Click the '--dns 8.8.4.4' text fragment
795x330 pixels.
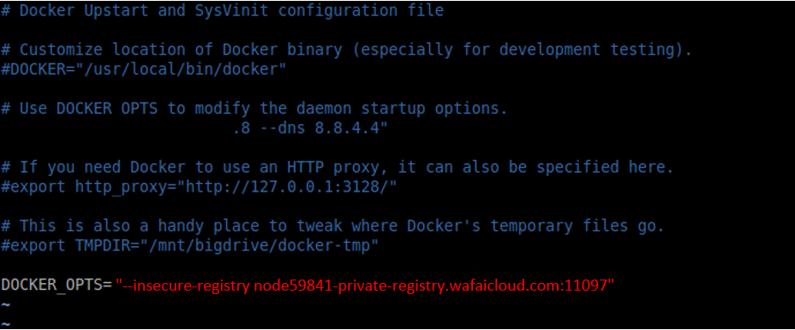(324, 128)
